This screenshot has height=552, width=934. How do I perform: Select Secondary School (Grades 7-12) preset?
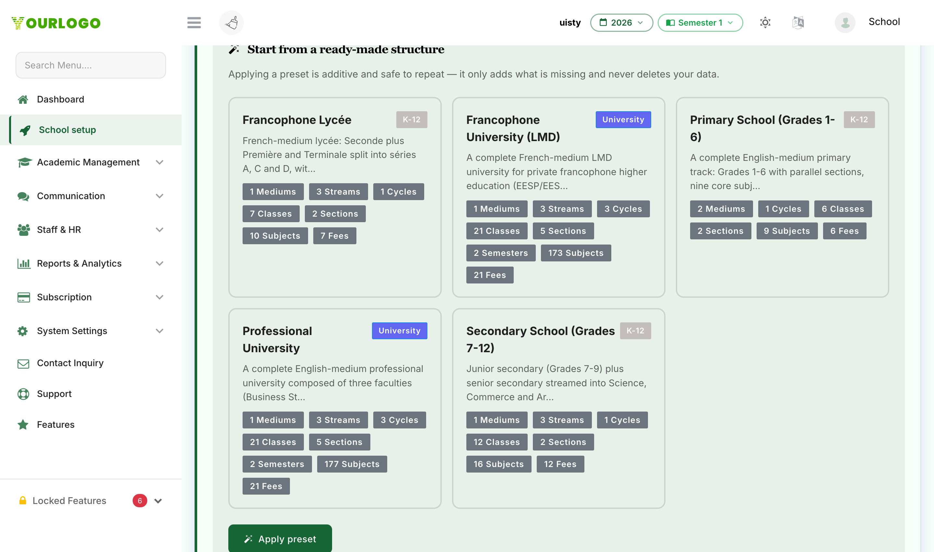pos(558,408)
